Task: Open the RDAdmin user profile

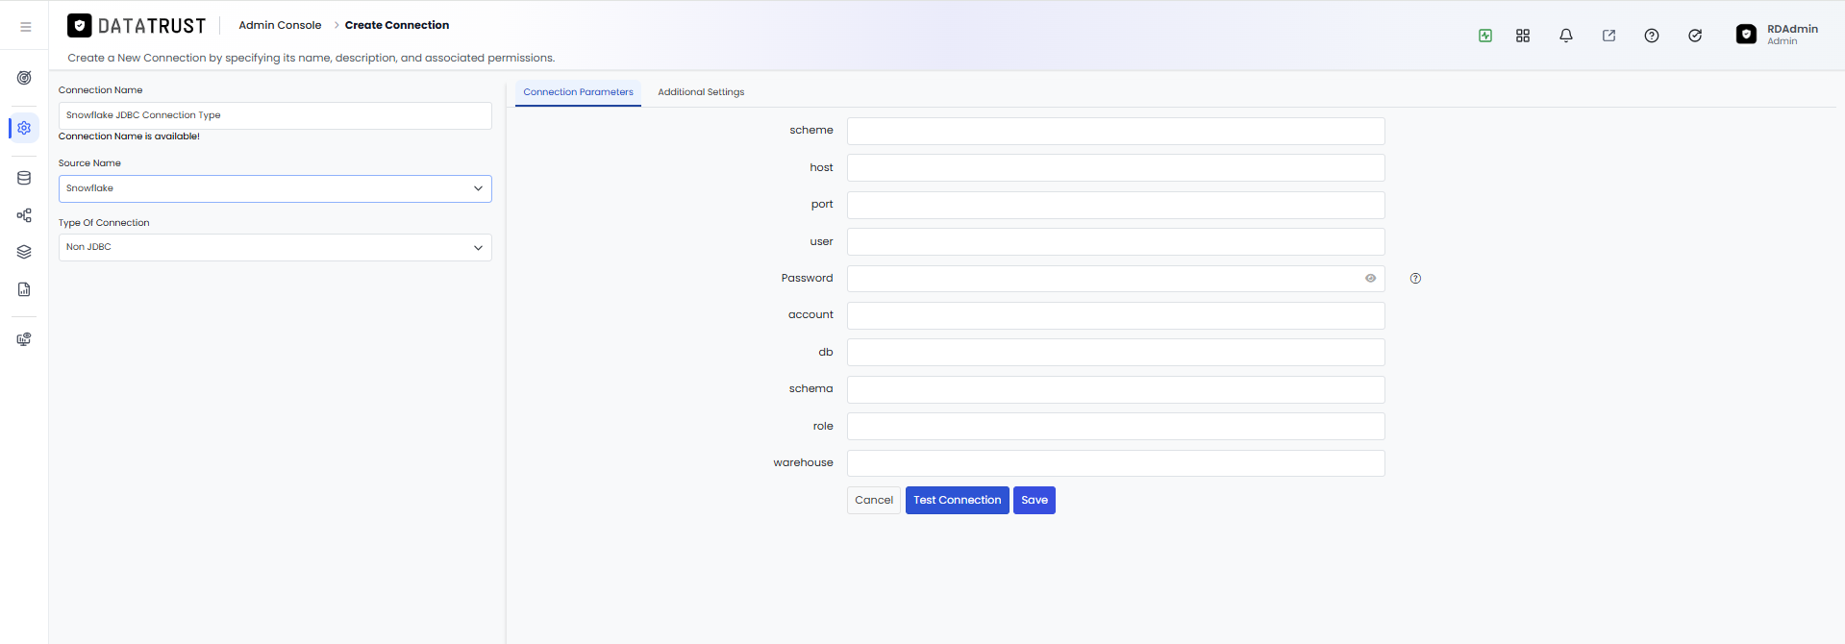Action: tap(1778, 35)
